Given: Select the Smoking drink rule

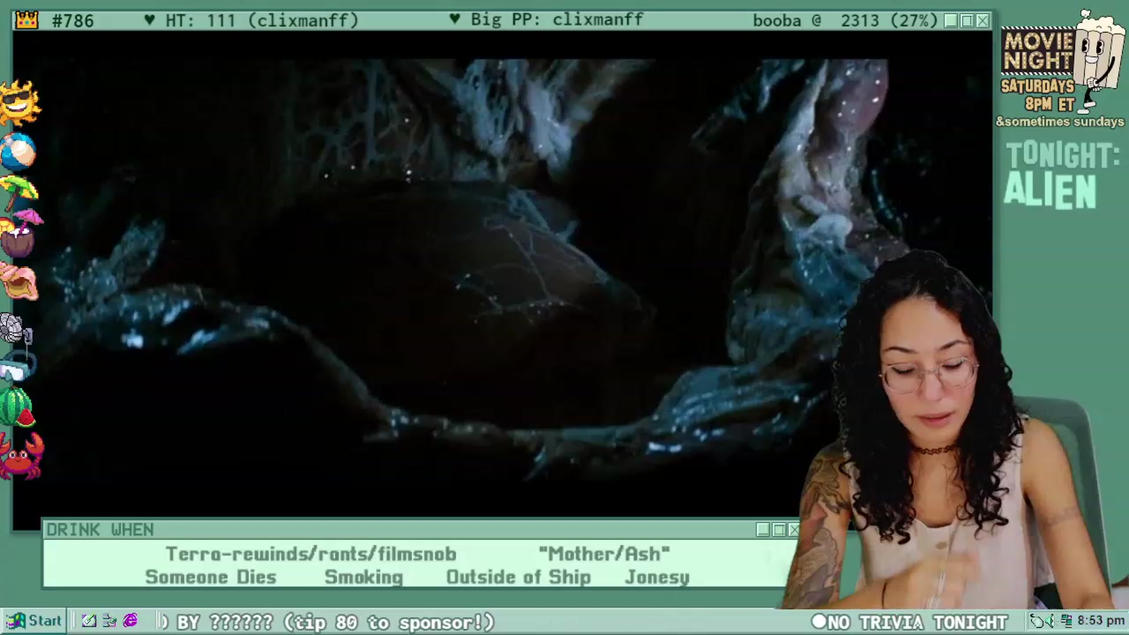Looking at the screenshot, I should [364, 577].
